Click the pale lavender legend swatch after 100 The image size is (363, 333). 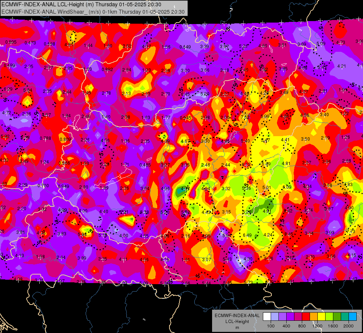[x=274, y=316]
